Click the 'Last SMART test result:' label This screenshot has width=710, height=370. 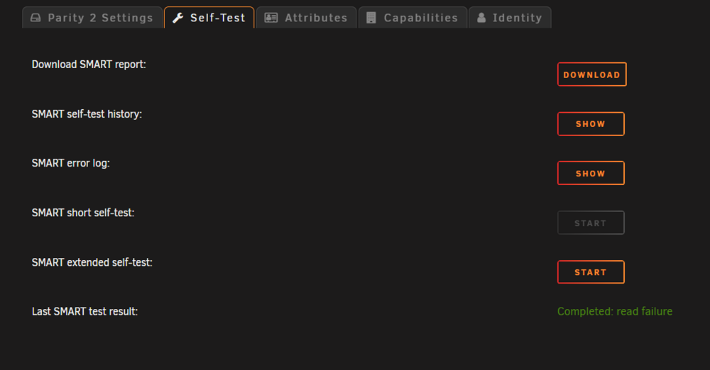click(x=84, y=312)
